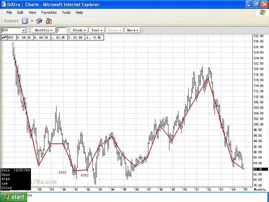Click the Assistant mail icon
This screenshot has height=202, width=269.
[25, 21]
